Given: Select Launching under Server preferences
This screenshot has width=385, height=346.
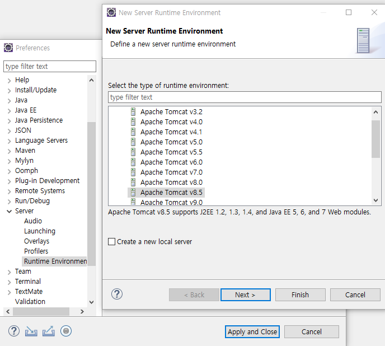Looking at the screenshot, I should pyautogui.click(x=40, y=231).
